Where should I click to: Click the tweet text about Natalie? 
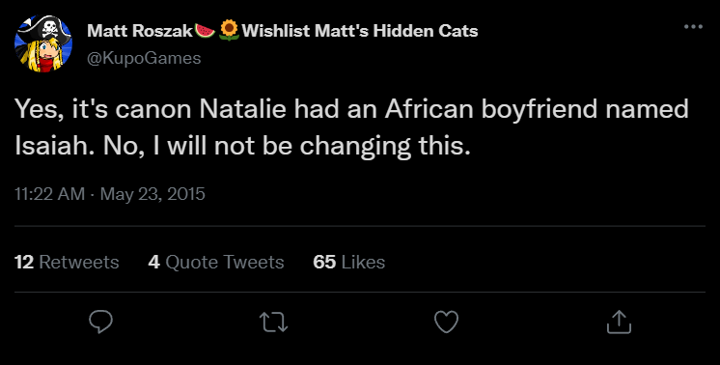click(x=351, y=127)
